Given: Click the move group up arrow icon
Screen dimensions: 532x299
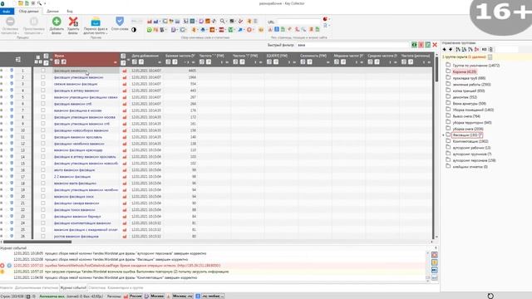Looking at the screenshot, I should coord(445,50).
